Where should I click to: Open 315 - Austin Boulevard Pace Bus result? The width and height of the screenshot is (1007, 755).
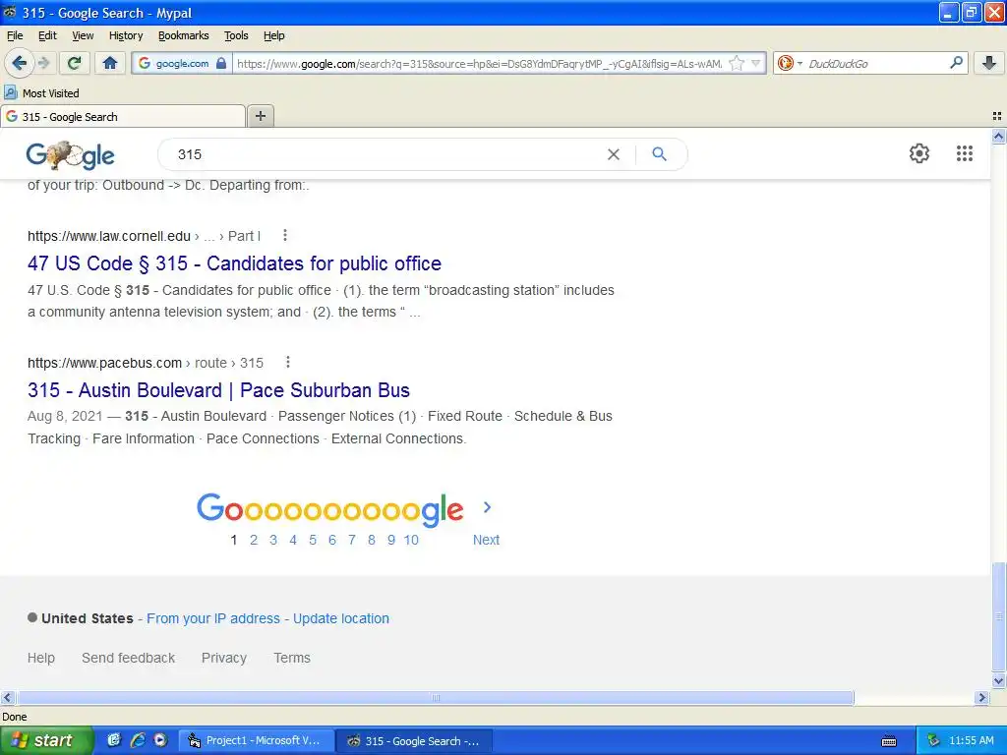pyautogui.click(x=218, y=389)
